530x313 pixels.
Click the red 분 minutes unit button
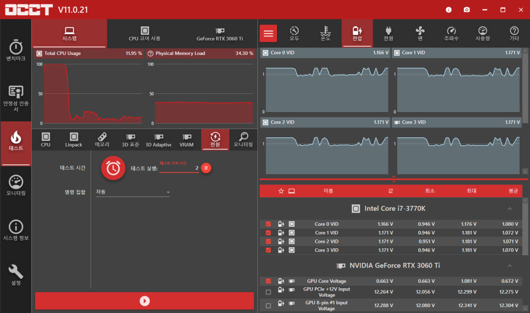coord(206,168)
